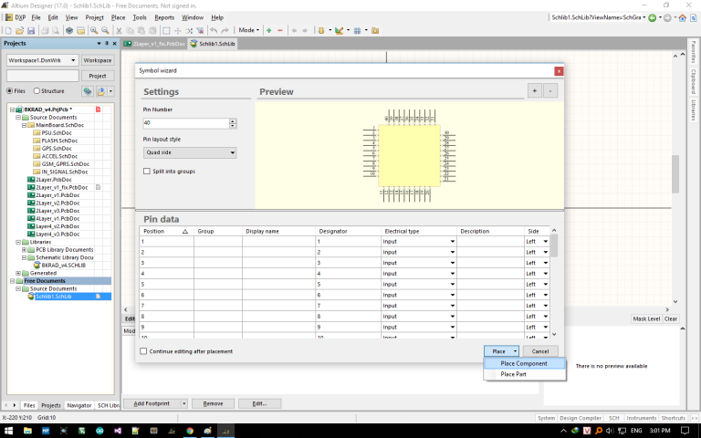Click the zoom out (-) preview button

[549, 90]
